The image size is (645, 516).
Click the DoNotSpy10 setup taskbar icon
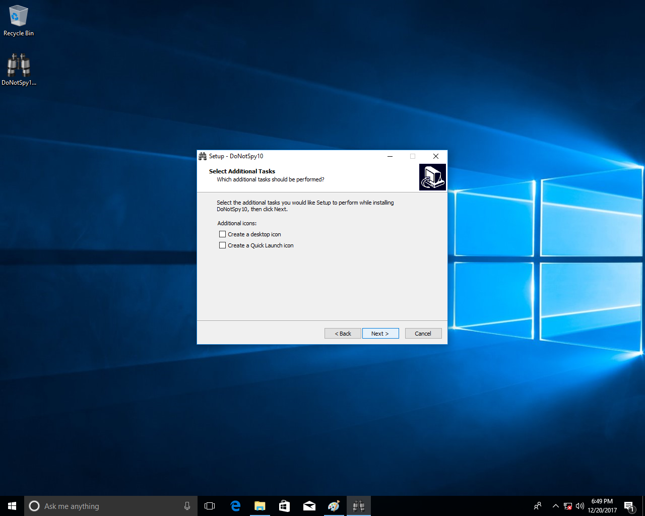(x=358, y=506)
